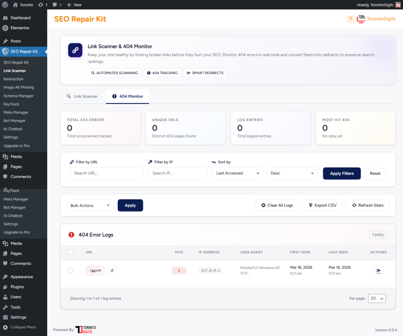The image size is (403, 336).
Task: Click the redirect action icon for /ggshh
Action: (x=378, y=271)
